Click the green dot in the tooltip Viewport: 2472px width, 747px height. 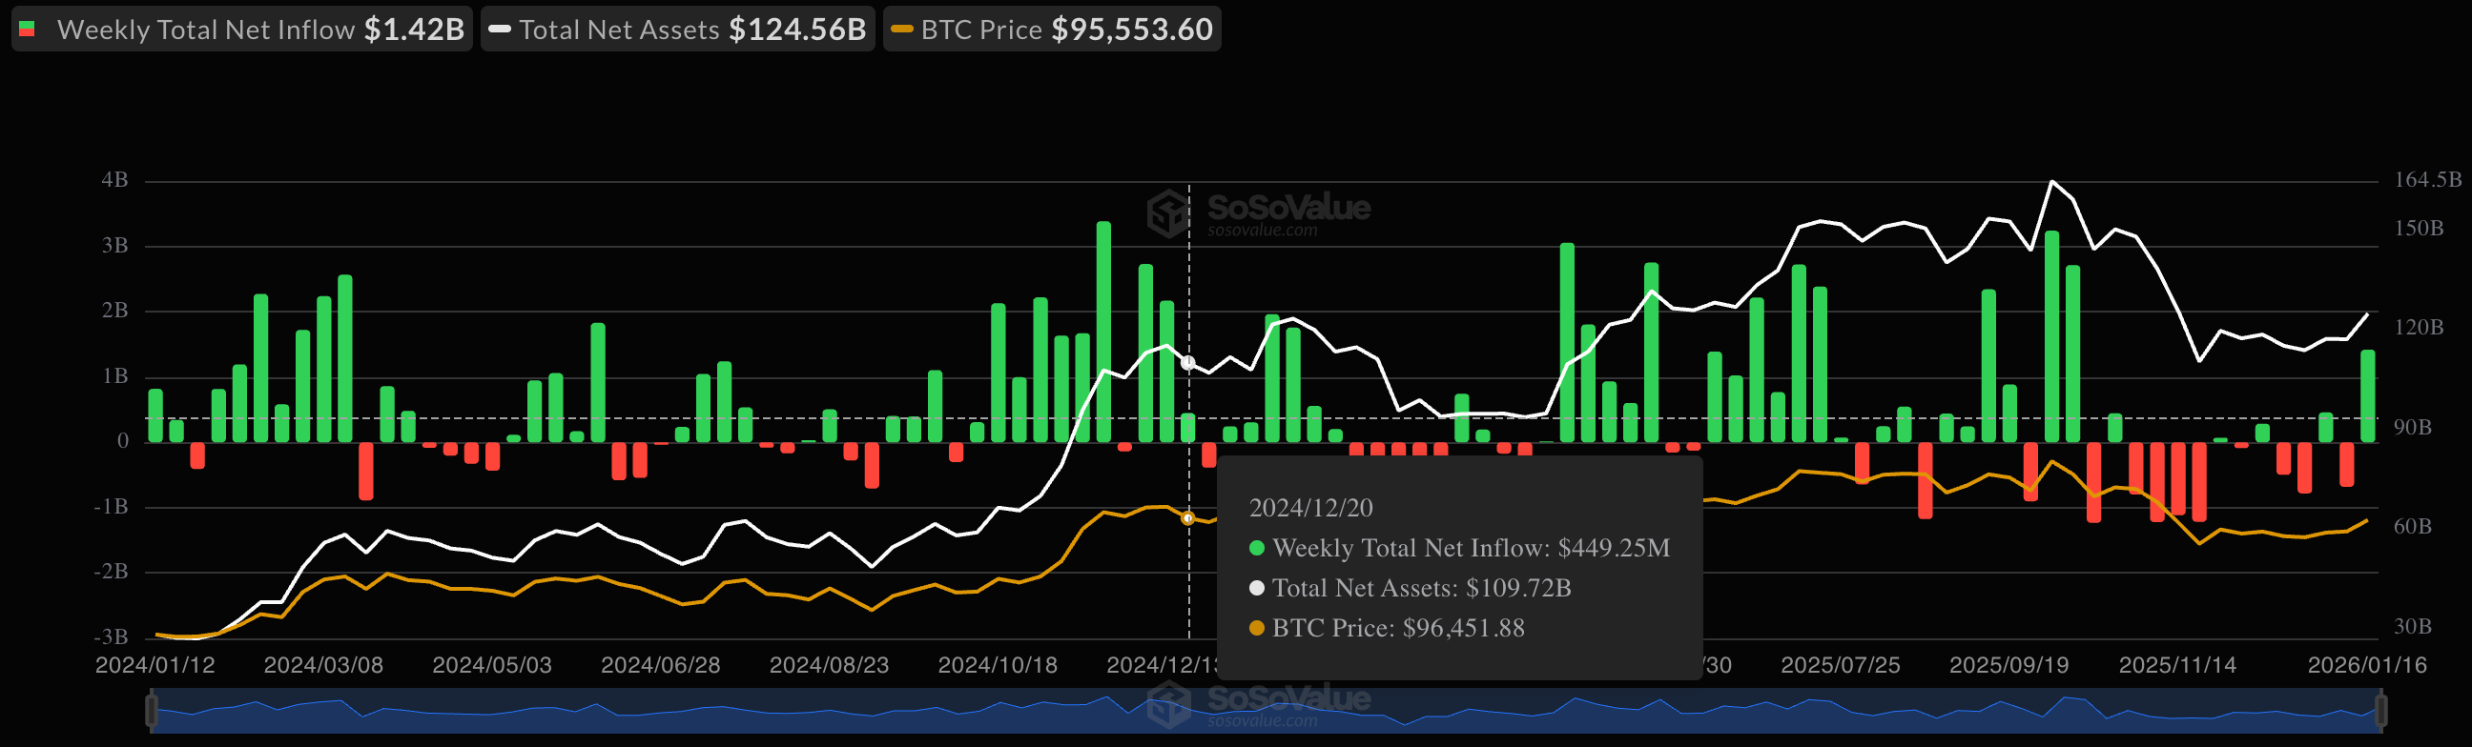(x=1256, y=549)
